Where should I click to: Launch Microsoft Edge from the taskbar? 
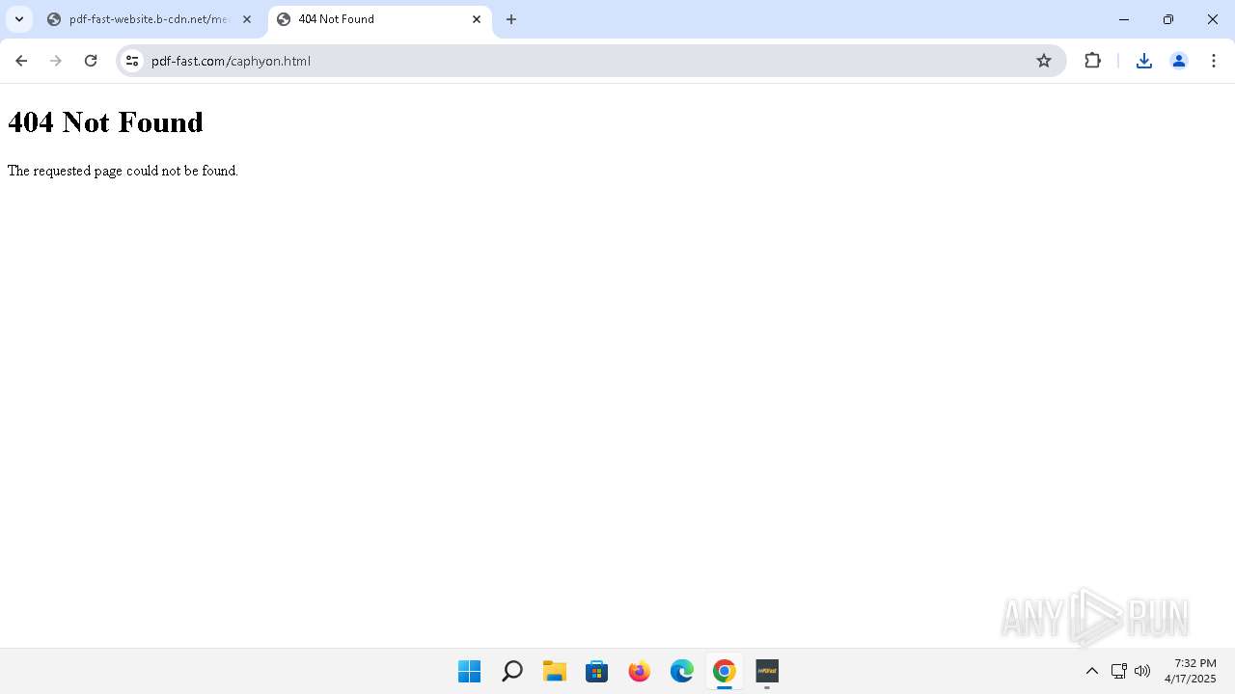pyautogui.click(x=682, y=671)
